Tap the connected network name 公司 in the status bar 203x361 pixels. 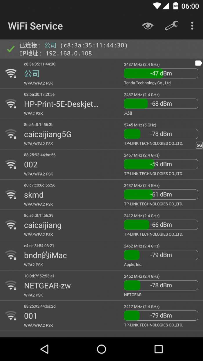(x=50, y=45)
